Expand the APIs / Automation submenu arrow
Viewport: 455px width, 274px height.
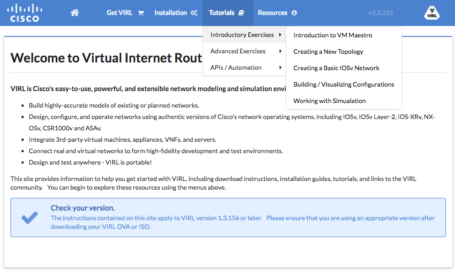point(280,67)
